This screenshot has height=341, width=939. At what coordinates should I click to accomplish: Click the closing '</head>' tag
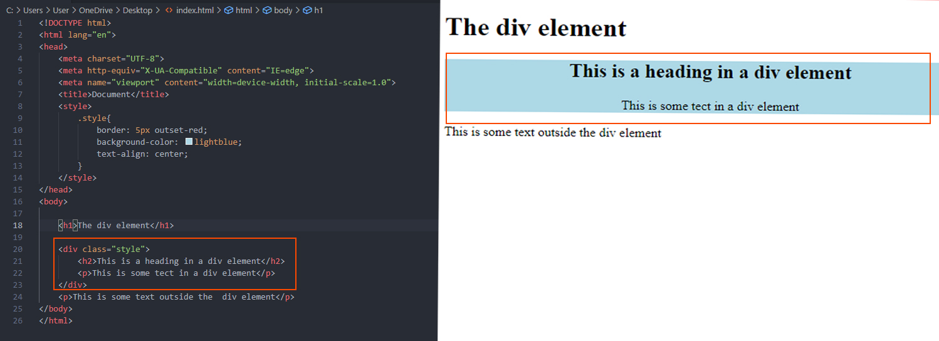(x=56, y=190)
